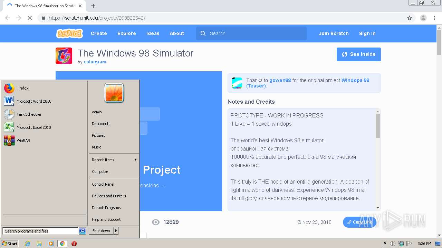Click colorgram's project avatar icon
This screenshot has height=248, width=442.
pyautogui.click(x=64, y=56)
